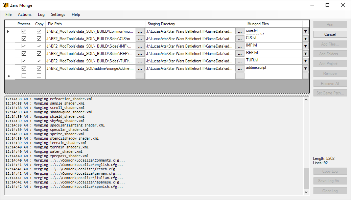
Task: Browse staging directory for TUR.lvl row
Action: tap(240, 61)
